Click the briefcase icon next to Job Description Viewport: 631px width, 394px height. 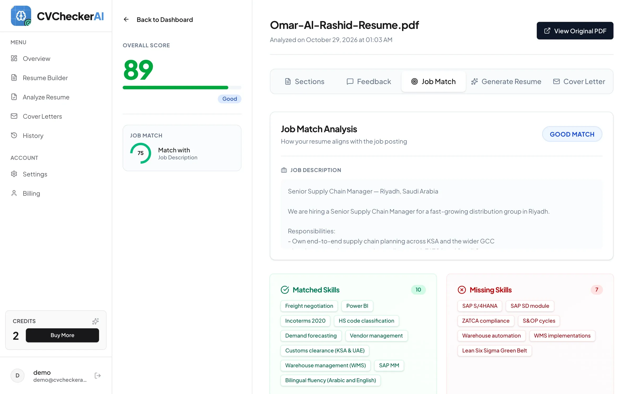(284, 170)
